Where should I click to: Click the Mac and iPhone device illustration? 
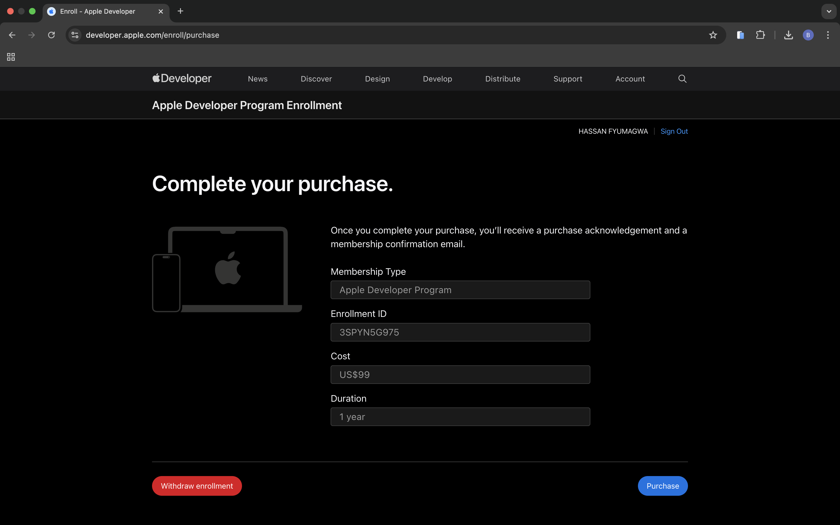[227, 269]
